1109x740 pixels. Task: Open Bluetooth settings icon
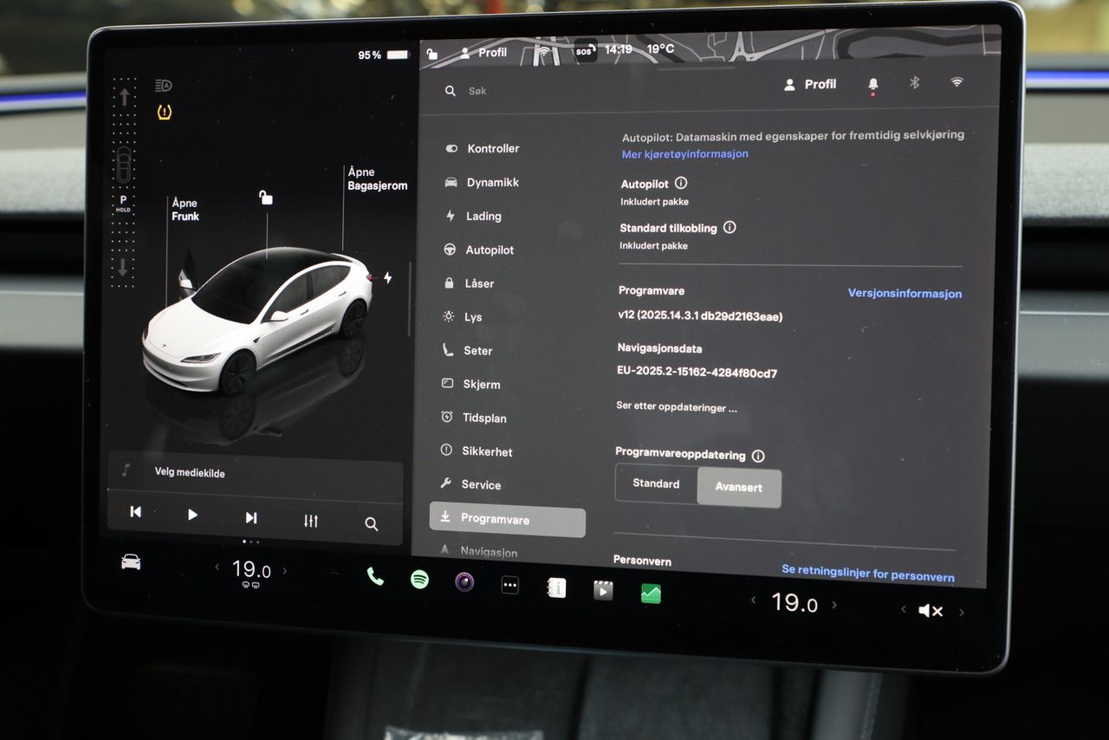(x=914, y=82)
